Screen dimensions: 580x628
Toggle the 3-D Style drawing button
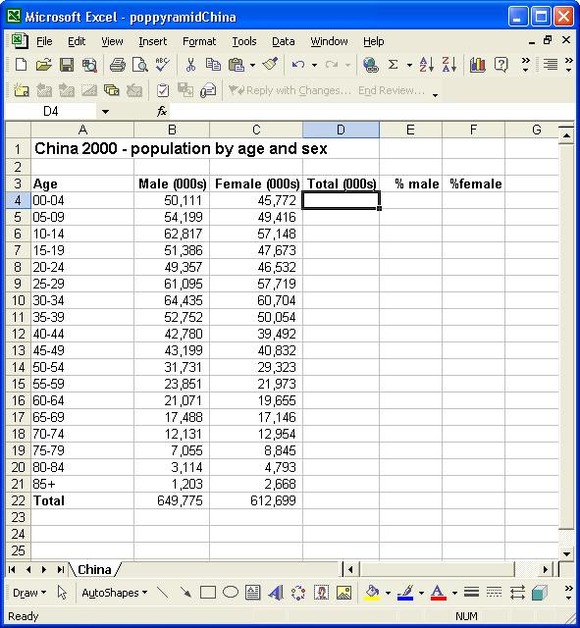tap(540, 593)
